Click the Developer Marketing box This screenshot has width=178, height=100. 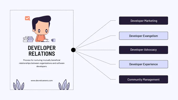pyautogui.click(x=143, y=21)
